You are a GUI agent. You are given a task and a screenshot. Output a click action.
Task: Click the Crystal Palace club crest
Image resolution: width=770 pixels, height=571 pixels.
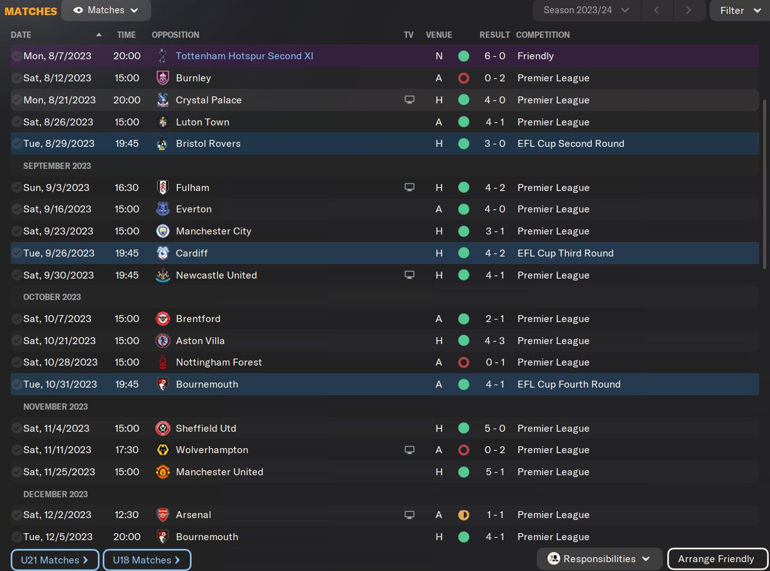click(x=163, y=100)
